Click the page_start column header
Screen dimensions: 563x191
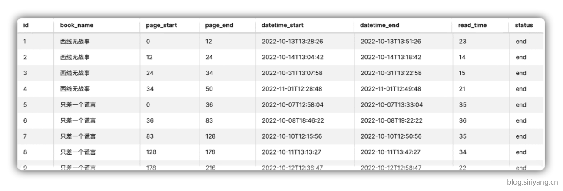[161, 26]
